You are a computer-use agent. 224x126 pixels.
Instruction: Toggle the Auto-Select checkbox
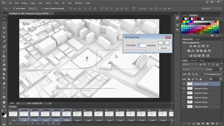(14, 8)
